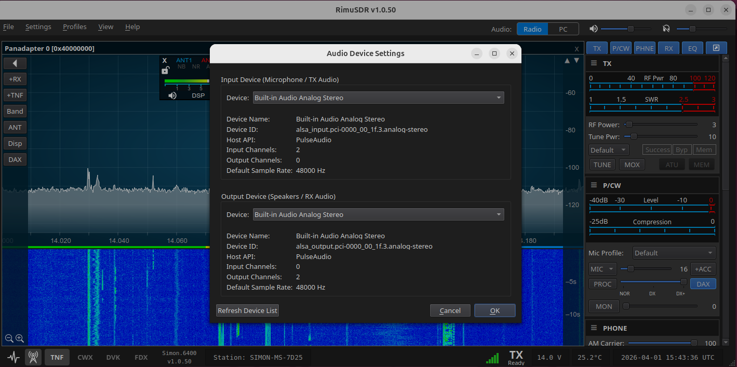Open the Input Device dropdown
Viewport: 737px width, 367px height.
[378, 98]
